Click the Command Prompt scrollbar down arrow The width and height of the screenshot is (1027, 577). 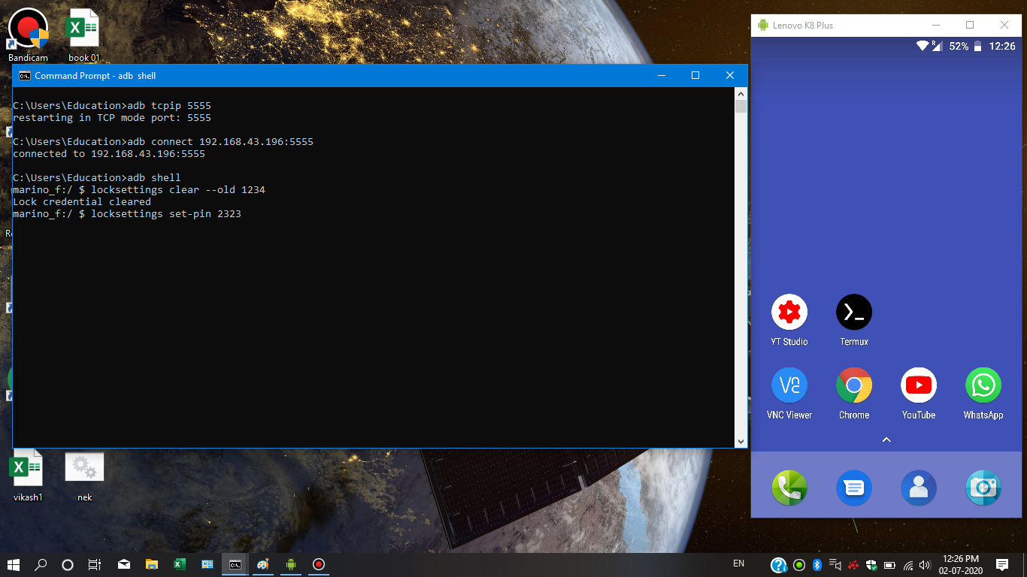(x=741, y=443)
